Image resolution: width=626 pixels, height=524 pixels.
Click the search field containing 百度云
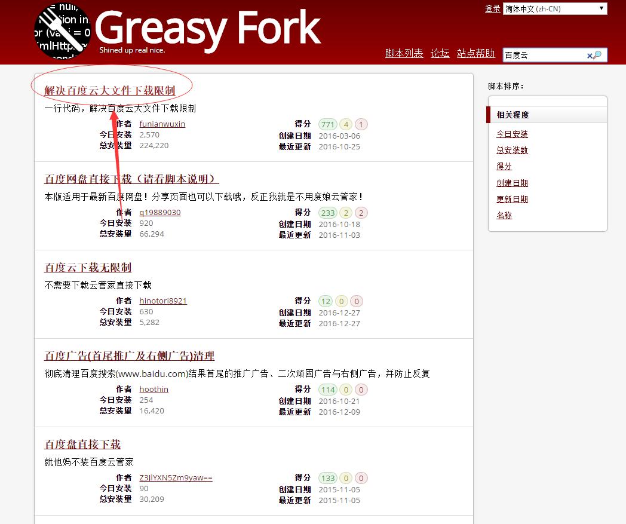point(544,55)
